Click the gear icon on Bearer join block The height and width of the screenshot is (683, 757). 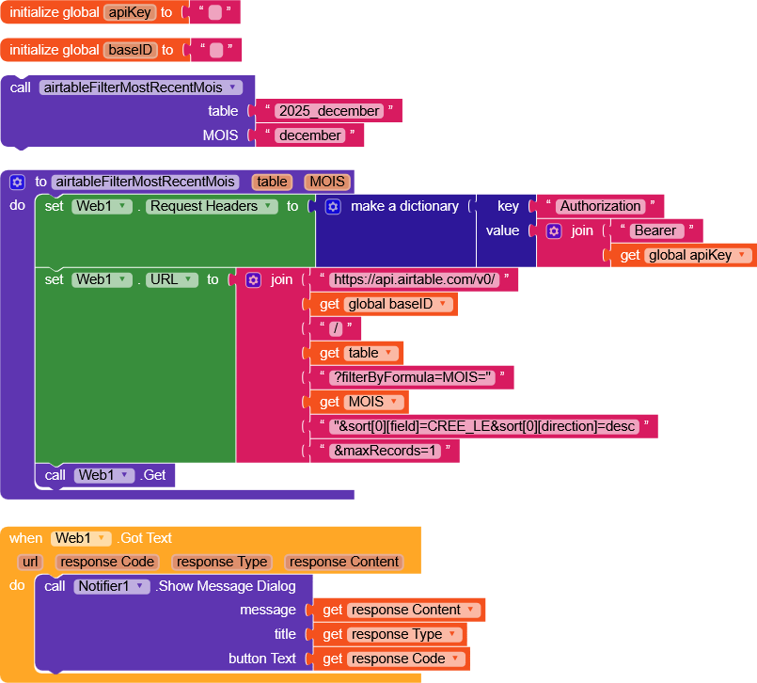pos(554,230)
